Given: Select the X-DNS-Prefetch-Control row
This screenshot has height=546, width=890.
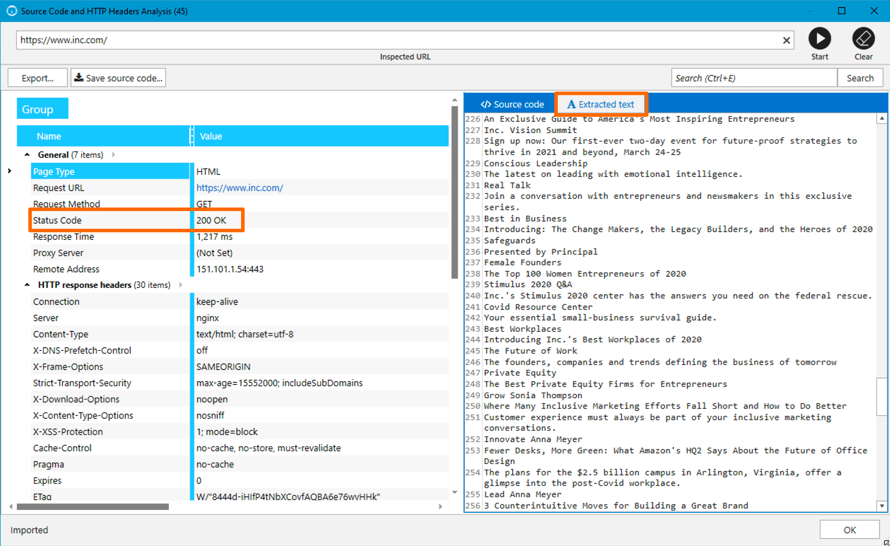Looking at the screenshot, I should (240, 350).
